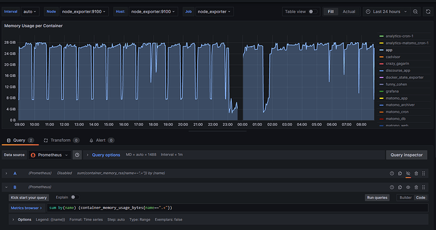Screen dimensions: 436x230
Task: Click the panel resize handle below the chart
Action: (218, 131)
